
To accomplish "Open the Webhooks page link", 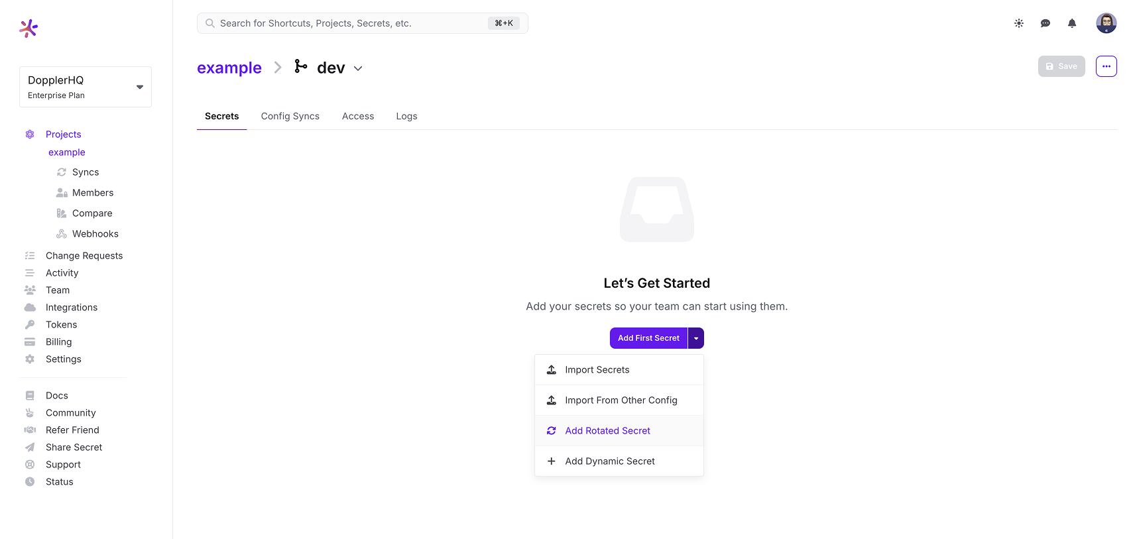I will click(x=95, y=234).
